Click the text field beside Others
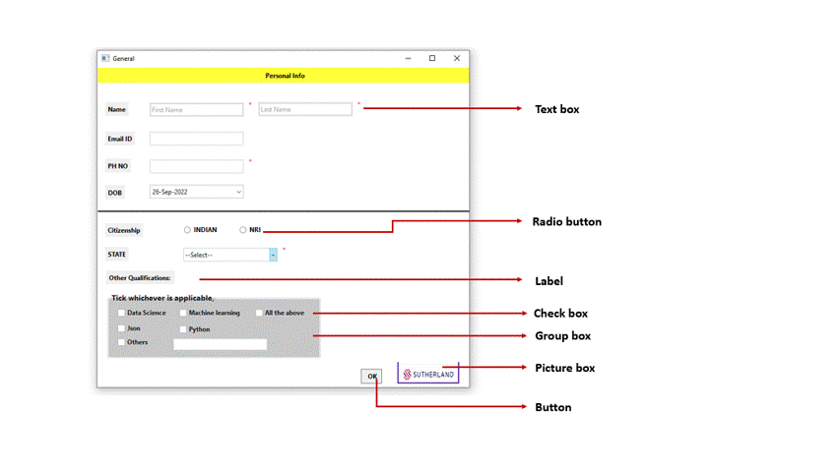This screenshot has height=472, width=840. [220, 344]
